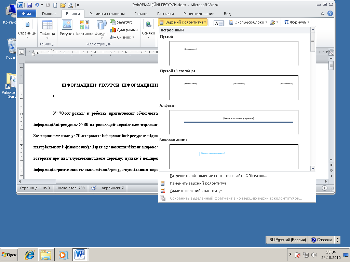The height and width of the screenshot is (262, 350).
Task: Select the Боковая линия header thumbnail
Action: (x=234, y=156)
